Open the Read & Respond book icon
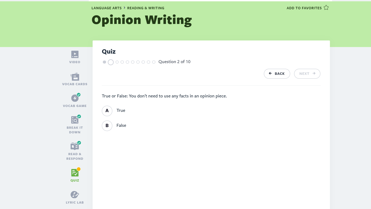The height and width of the screenshot is (209, 371). 75,146
